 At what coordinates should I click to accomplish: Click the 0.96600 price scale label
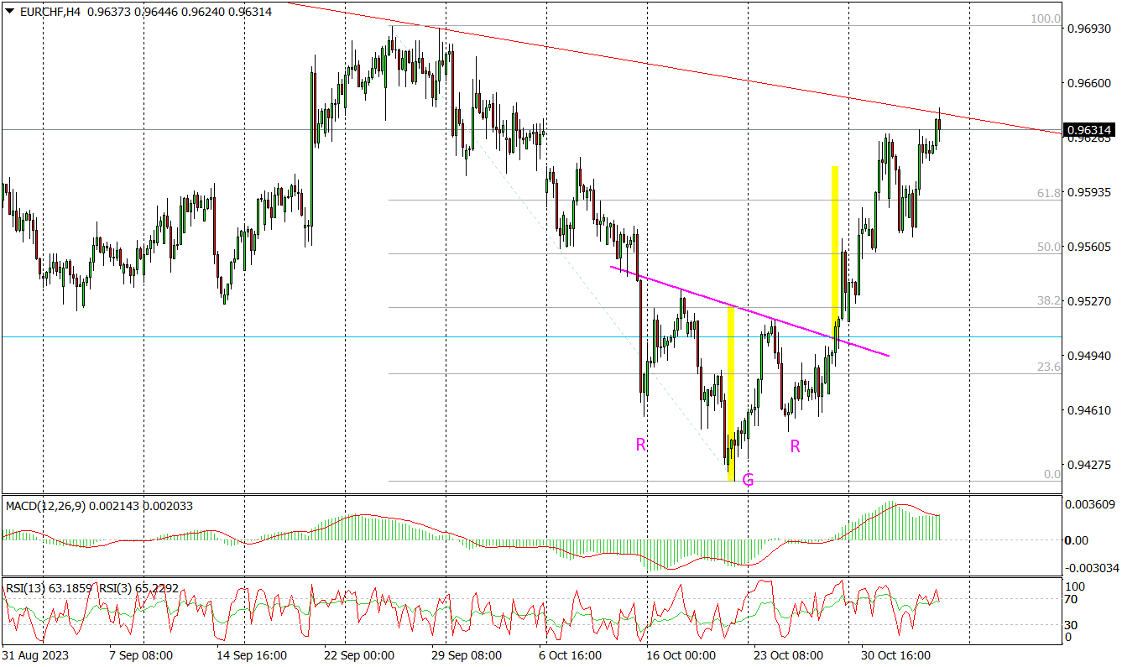[x=1088, y=83]
